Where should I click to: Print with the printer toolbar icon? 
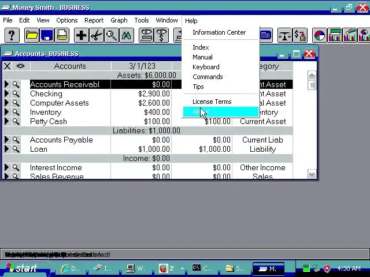coord(62,35)
